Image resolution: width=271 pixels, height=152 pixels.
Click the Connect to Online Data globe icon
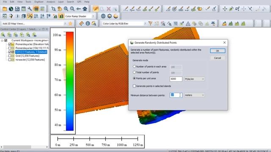point(11,9)
